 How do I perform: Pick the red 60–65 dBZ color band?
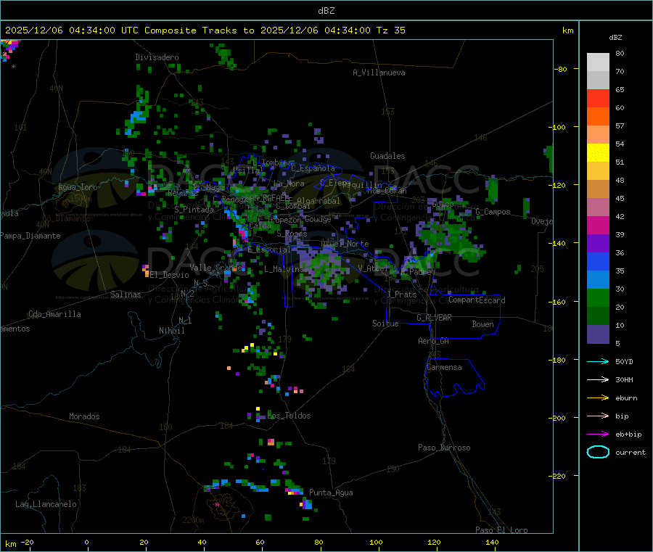coord(598,99)
